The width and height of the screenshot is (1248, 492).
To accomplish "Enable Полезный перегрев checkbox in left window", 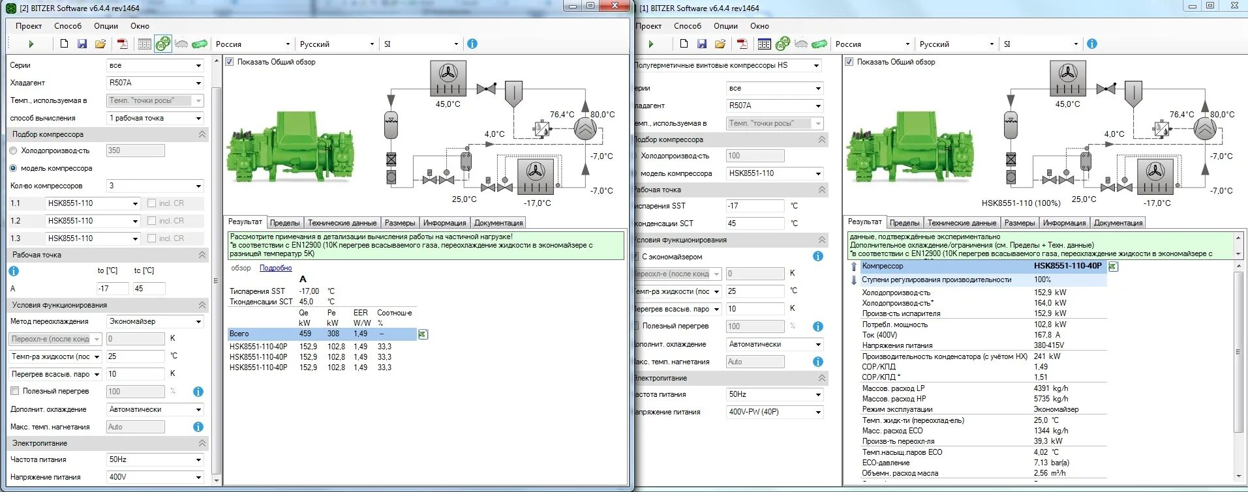I will [x=14, y=391].
